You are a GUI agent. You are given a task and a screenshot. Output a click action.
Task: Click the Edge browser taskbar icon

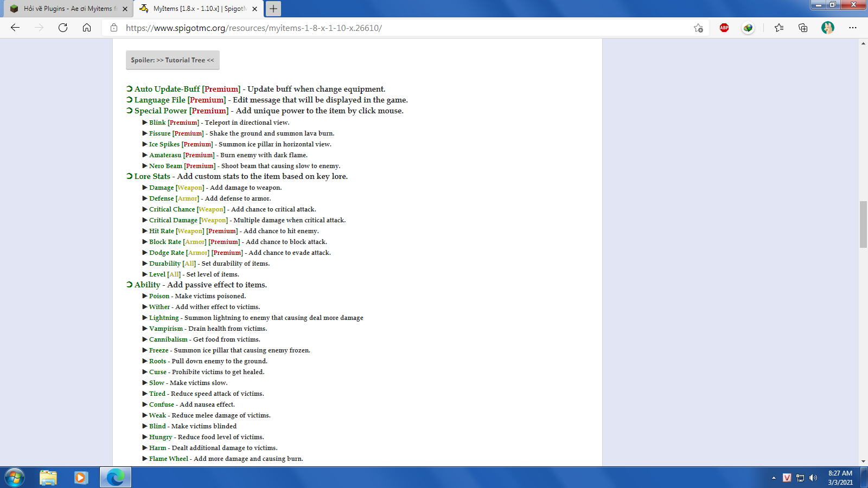click(116, 478)
